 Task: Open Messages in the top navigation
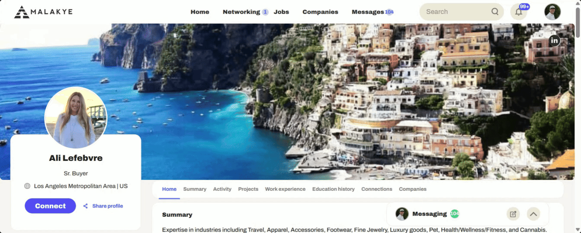[368, 12]
